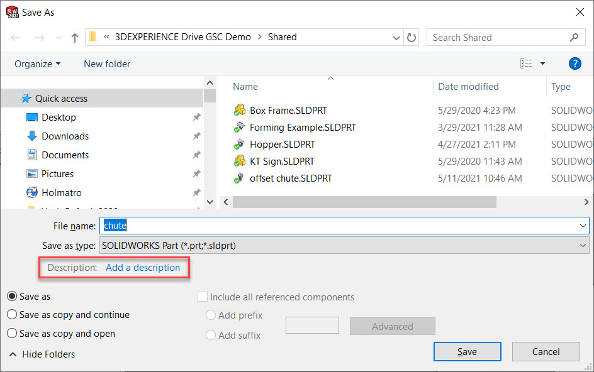Select the Quick access star icon
The height and width of the screenshot is (372, 594).
[26, 99]
